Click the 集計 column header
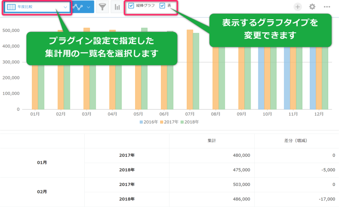The width and height of the screenshot is (339, 207). coord(212,140)
